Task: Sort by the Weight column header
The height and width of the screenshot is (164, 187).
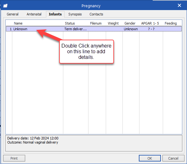Action: click(x=113, y=23)
